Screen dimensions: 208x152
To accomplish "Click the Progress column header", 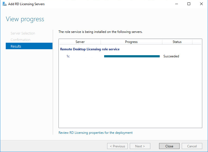I will point(131,42).
